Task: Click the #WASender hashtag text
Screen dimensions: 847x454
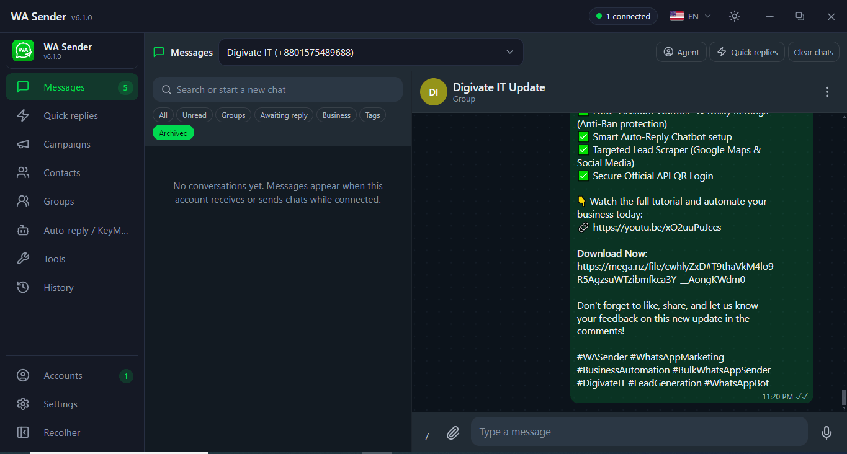Action: pyautogui.click(x=602, y=357)
